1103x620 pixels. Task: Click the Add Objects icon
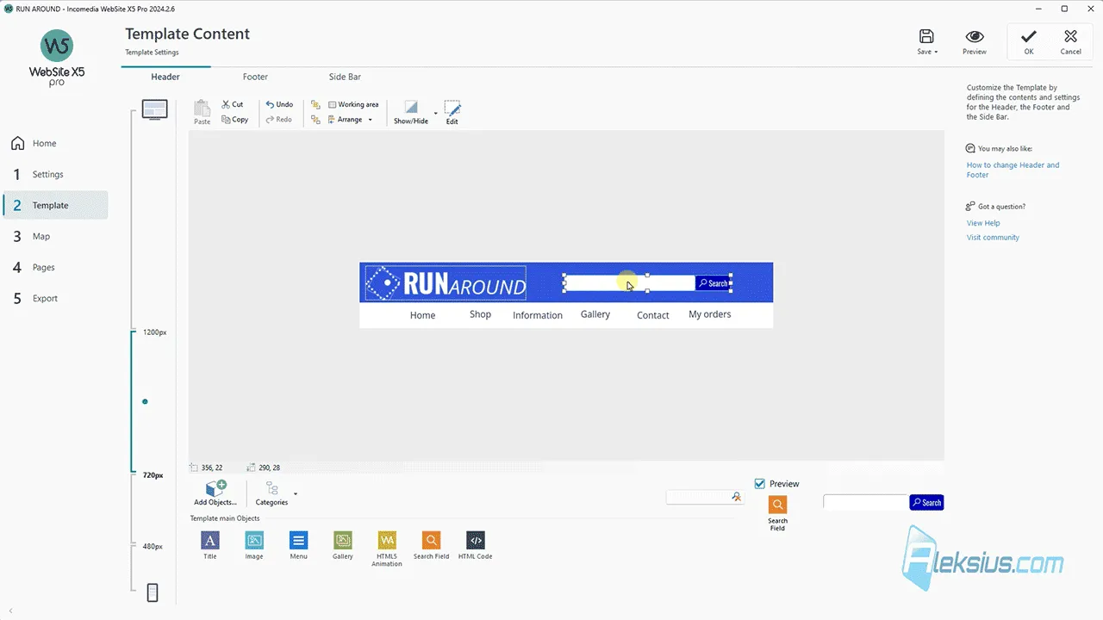[215, 489]
